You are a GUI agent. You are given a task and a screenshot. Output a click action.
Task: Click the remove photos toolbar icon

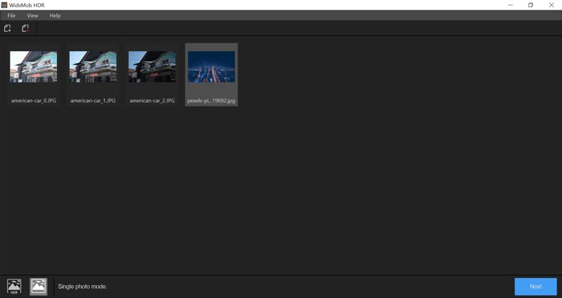(25, 28)
